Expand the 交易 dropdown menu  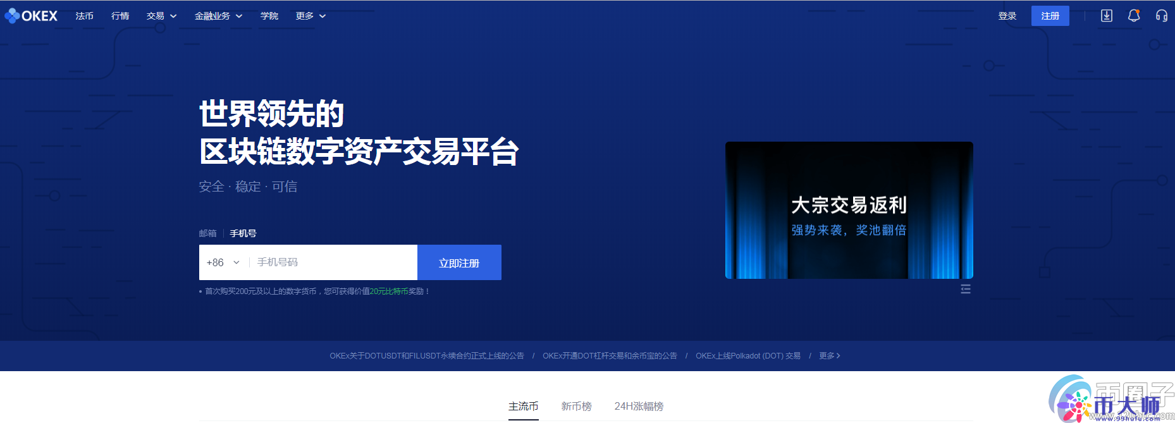click(161, 16)
